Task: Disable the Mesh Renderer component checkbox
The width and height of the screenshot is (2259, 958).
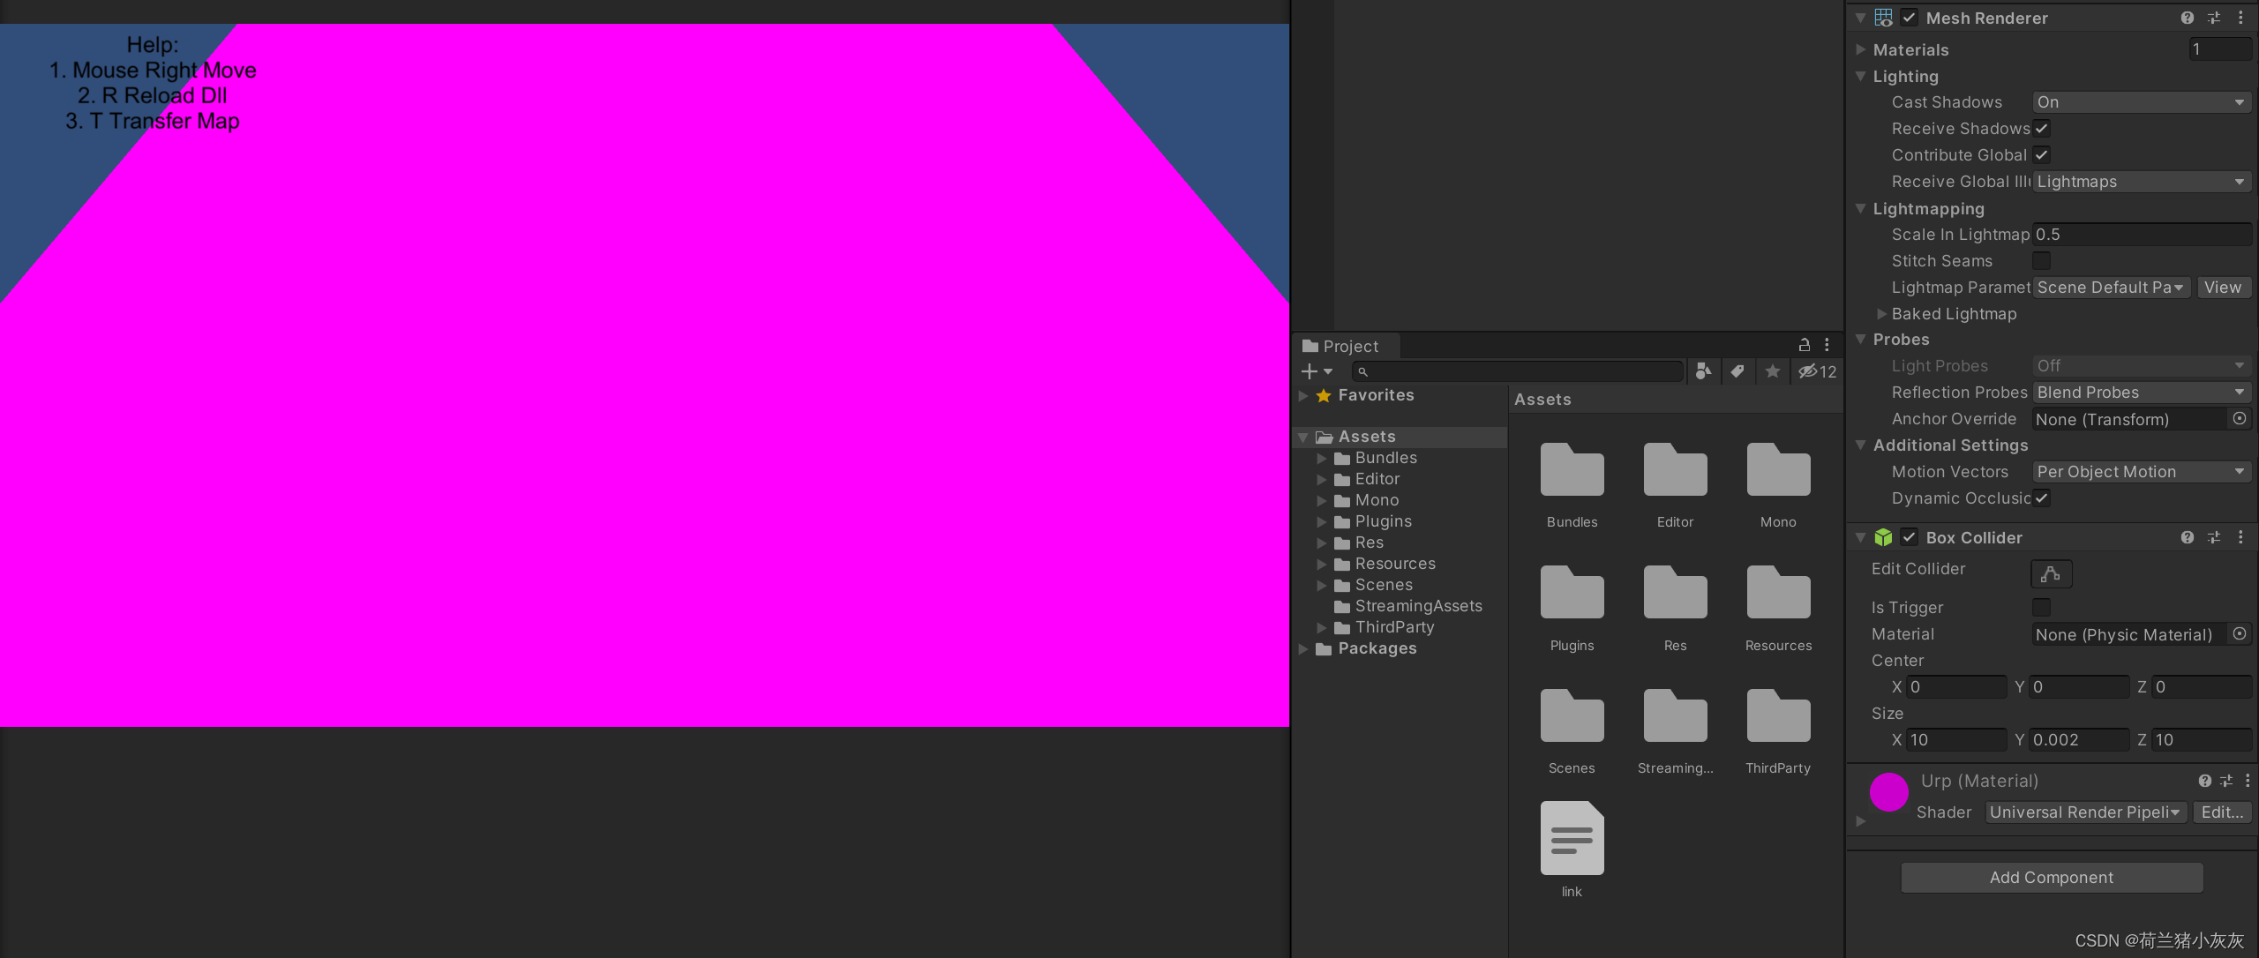Action: (1909, 18)
